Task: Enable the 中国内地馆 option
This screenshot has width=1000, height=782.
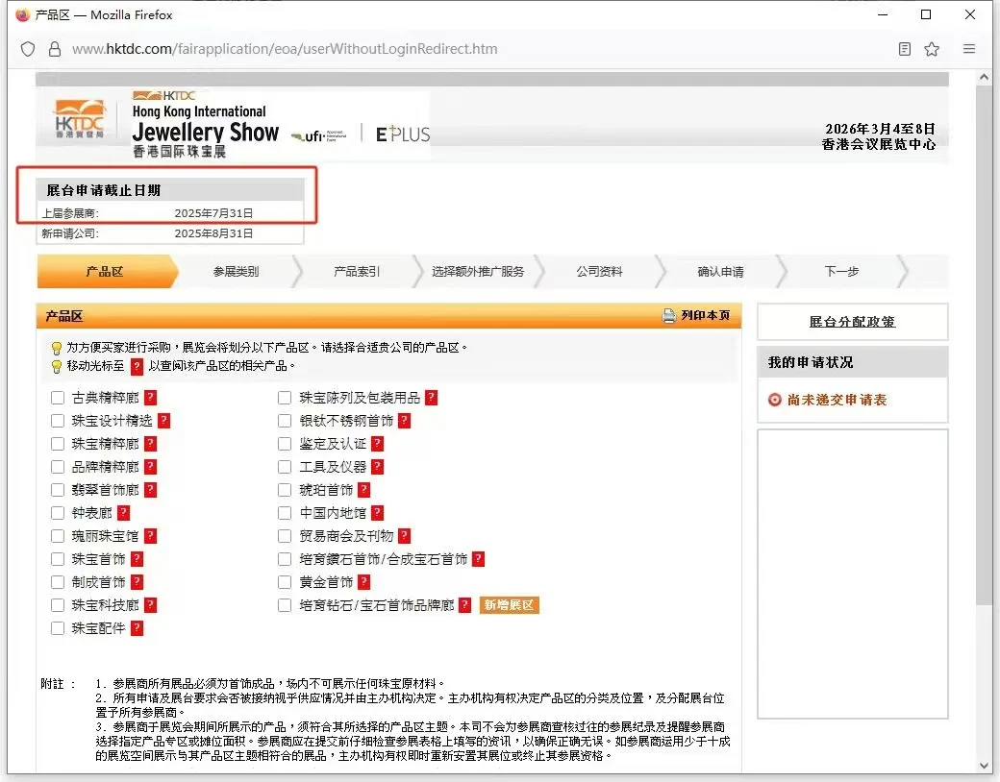Action: (x=285, y=510)
